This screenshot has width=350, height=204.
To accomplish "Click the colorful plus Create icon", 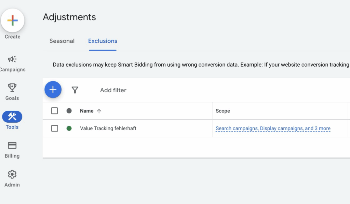I will [x=13, y=21].
